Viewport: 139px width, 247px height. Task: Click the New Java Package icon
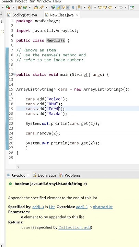click(x=20, y=7)
